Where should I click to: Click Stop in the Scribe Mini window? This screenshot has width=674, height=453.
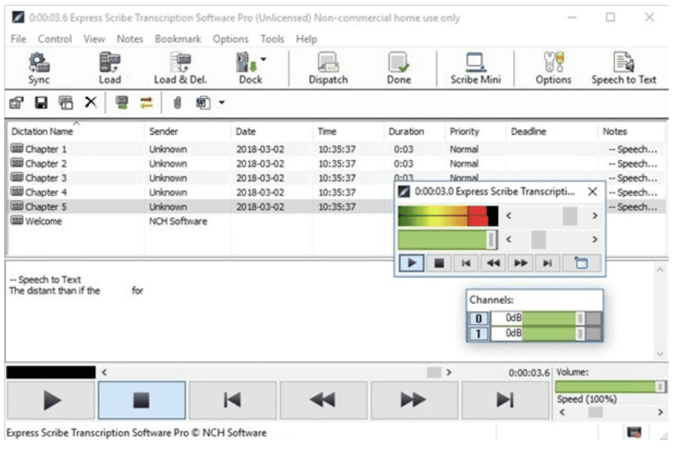click(439, 263)
